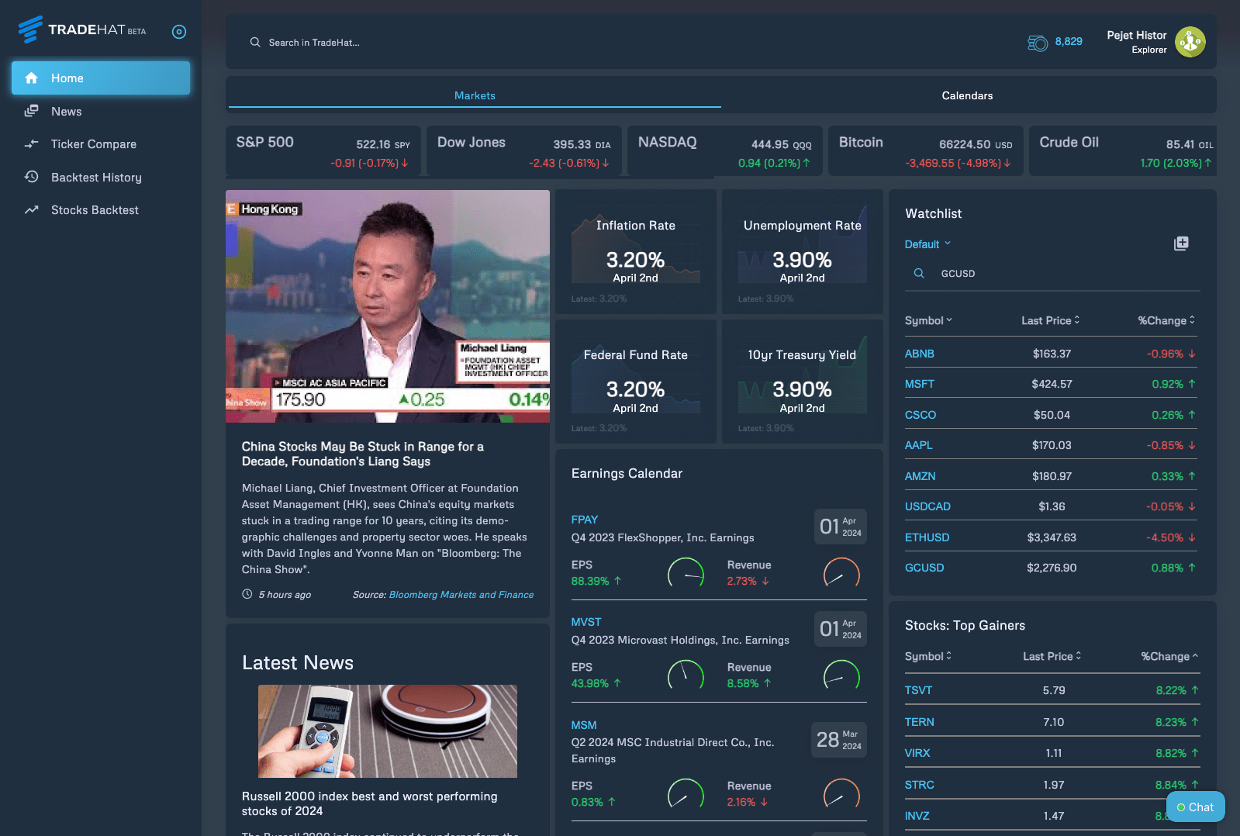Click the Backtest History clock icon
Image resolution: width=1240 pixels, height=836 pixels.
[x=32, y=177]
